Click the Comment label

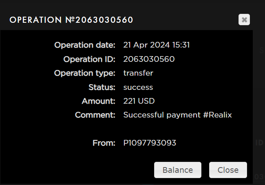(x=95, y=115)
